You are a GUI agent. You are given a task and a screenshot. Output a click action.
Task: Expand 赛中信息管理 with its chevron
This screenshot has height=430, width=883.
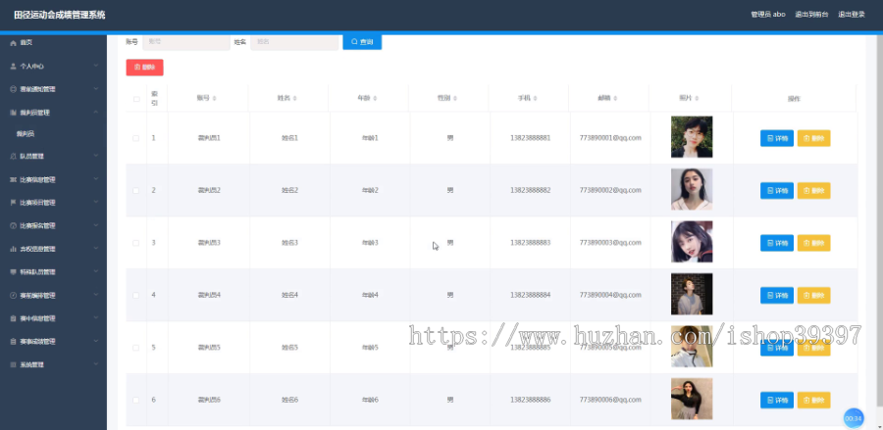pyautogui.click(x=96, y=318)
